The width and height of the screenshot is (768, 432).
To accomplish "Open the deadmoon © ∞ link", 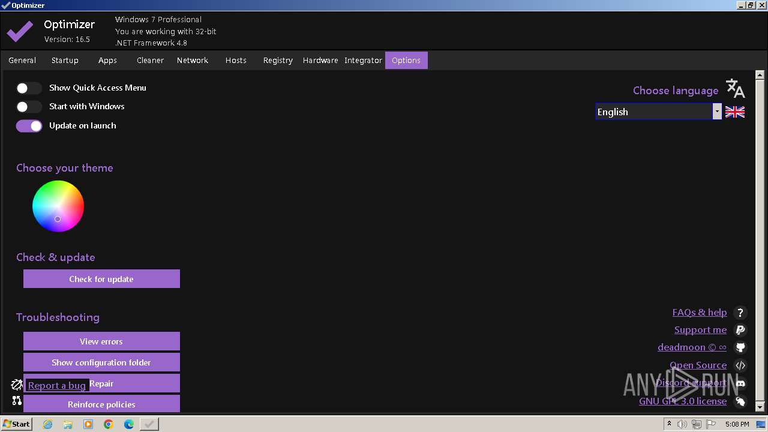I will coord(692,347).
